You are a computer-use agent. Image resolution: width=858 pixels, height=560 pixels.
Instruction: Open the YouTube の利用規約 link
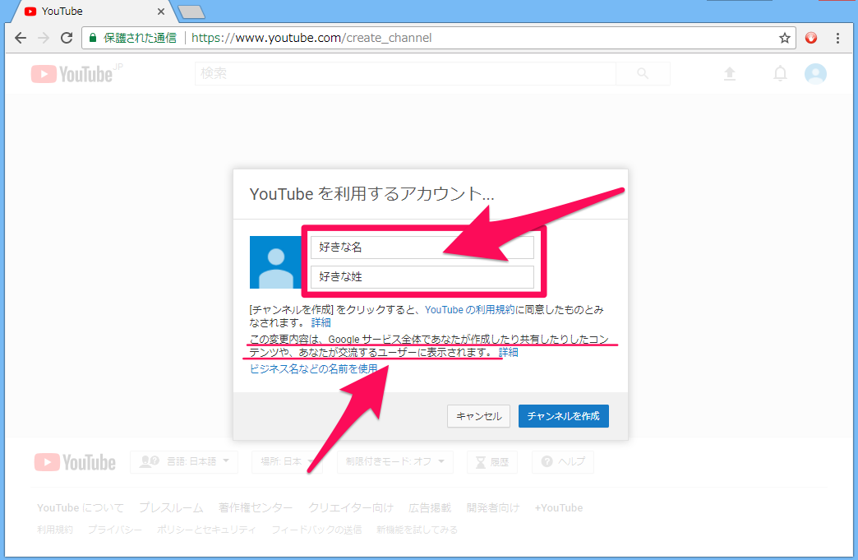469,310
